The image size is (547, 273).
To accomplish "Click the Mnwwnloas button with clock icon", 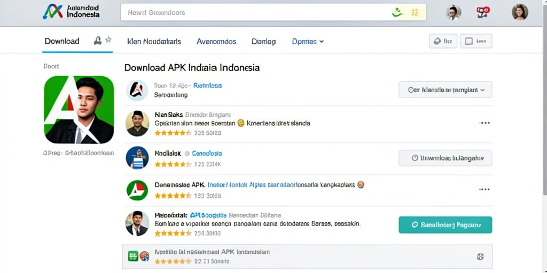I will tap(446, 158).
